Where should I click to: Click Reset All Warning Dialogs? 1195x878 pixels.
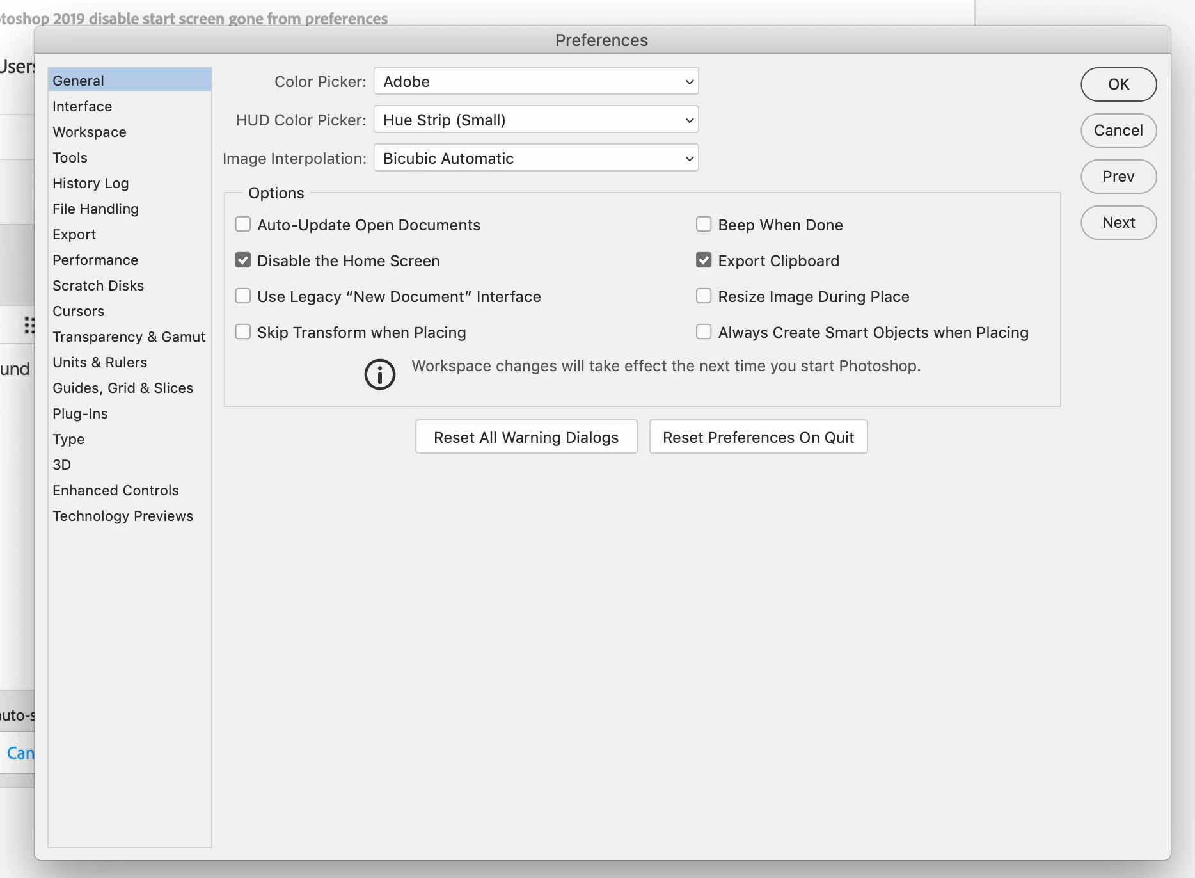(526, 437)
